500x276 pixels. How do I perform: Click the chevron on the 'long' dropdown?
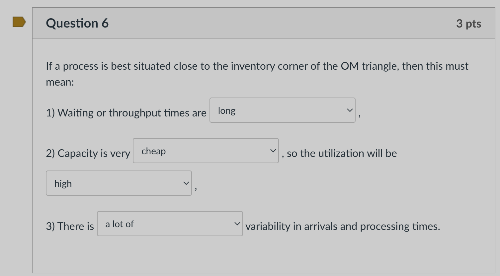coord(349,110)
